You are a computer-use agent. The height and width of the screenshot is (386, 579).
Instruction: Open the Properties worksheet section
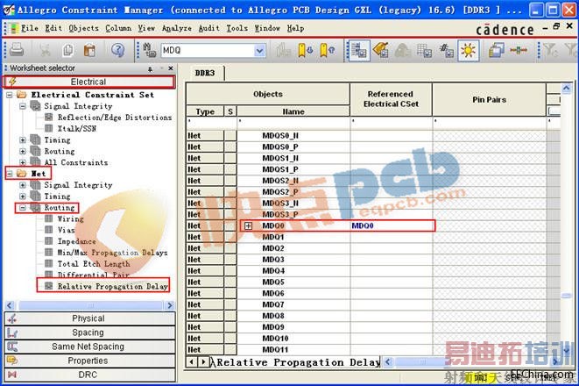[88, 361]
